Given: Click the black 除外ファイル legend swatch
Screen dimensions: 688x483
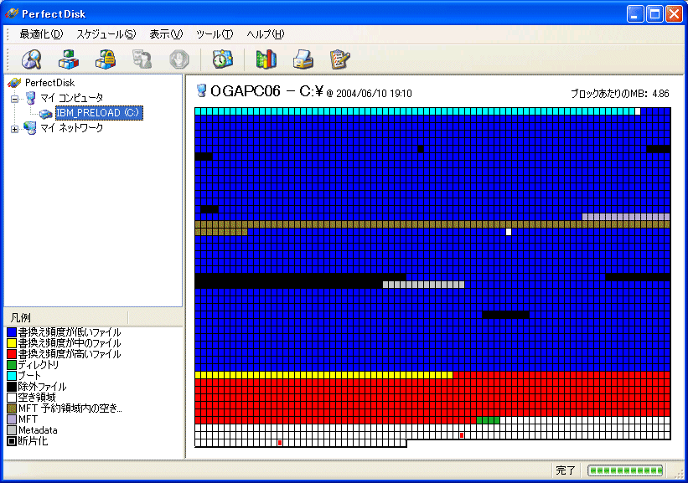Looking at the screenshot, I should click(x=12, y=387).
